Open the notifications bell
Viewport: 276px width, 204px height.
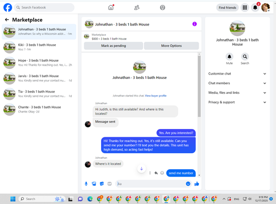coord(255,8)
